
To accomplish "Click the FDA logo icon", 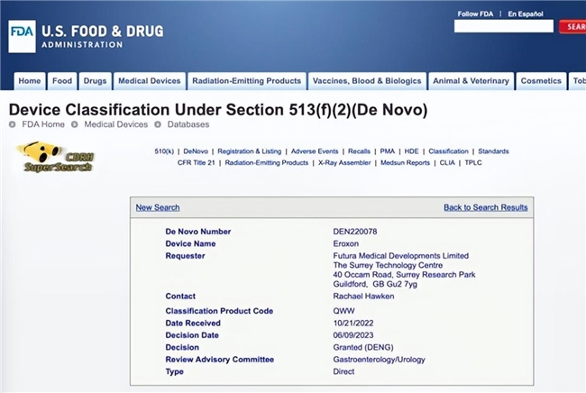I will tap(23, 38).
